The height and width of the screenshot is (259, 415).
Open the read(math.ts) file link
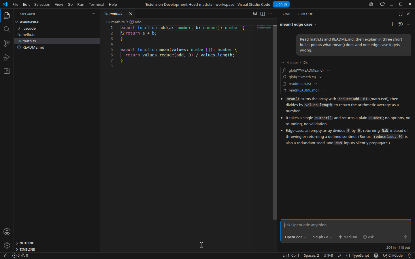[304, 84]
